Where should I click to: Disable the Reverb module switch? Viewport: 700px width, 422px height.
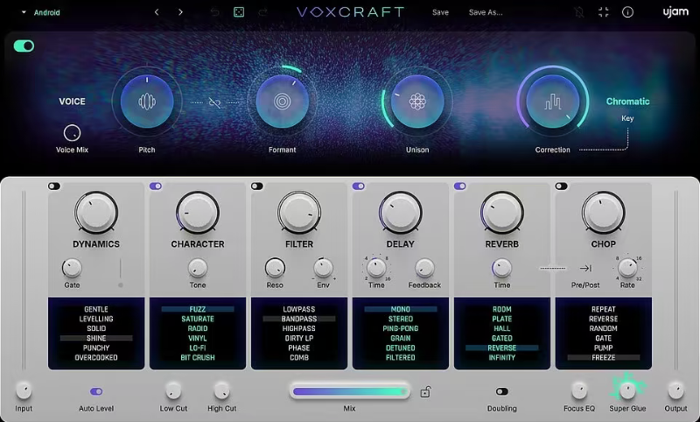pyautogui.click(x=460, y=186)
